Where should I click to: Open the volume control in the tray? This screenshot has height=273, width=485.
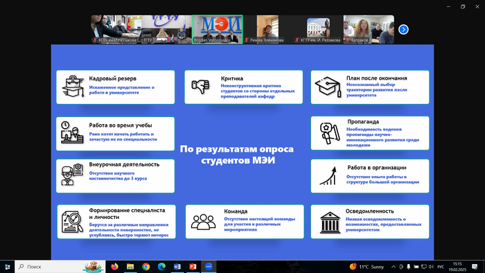tap(431, 267)
